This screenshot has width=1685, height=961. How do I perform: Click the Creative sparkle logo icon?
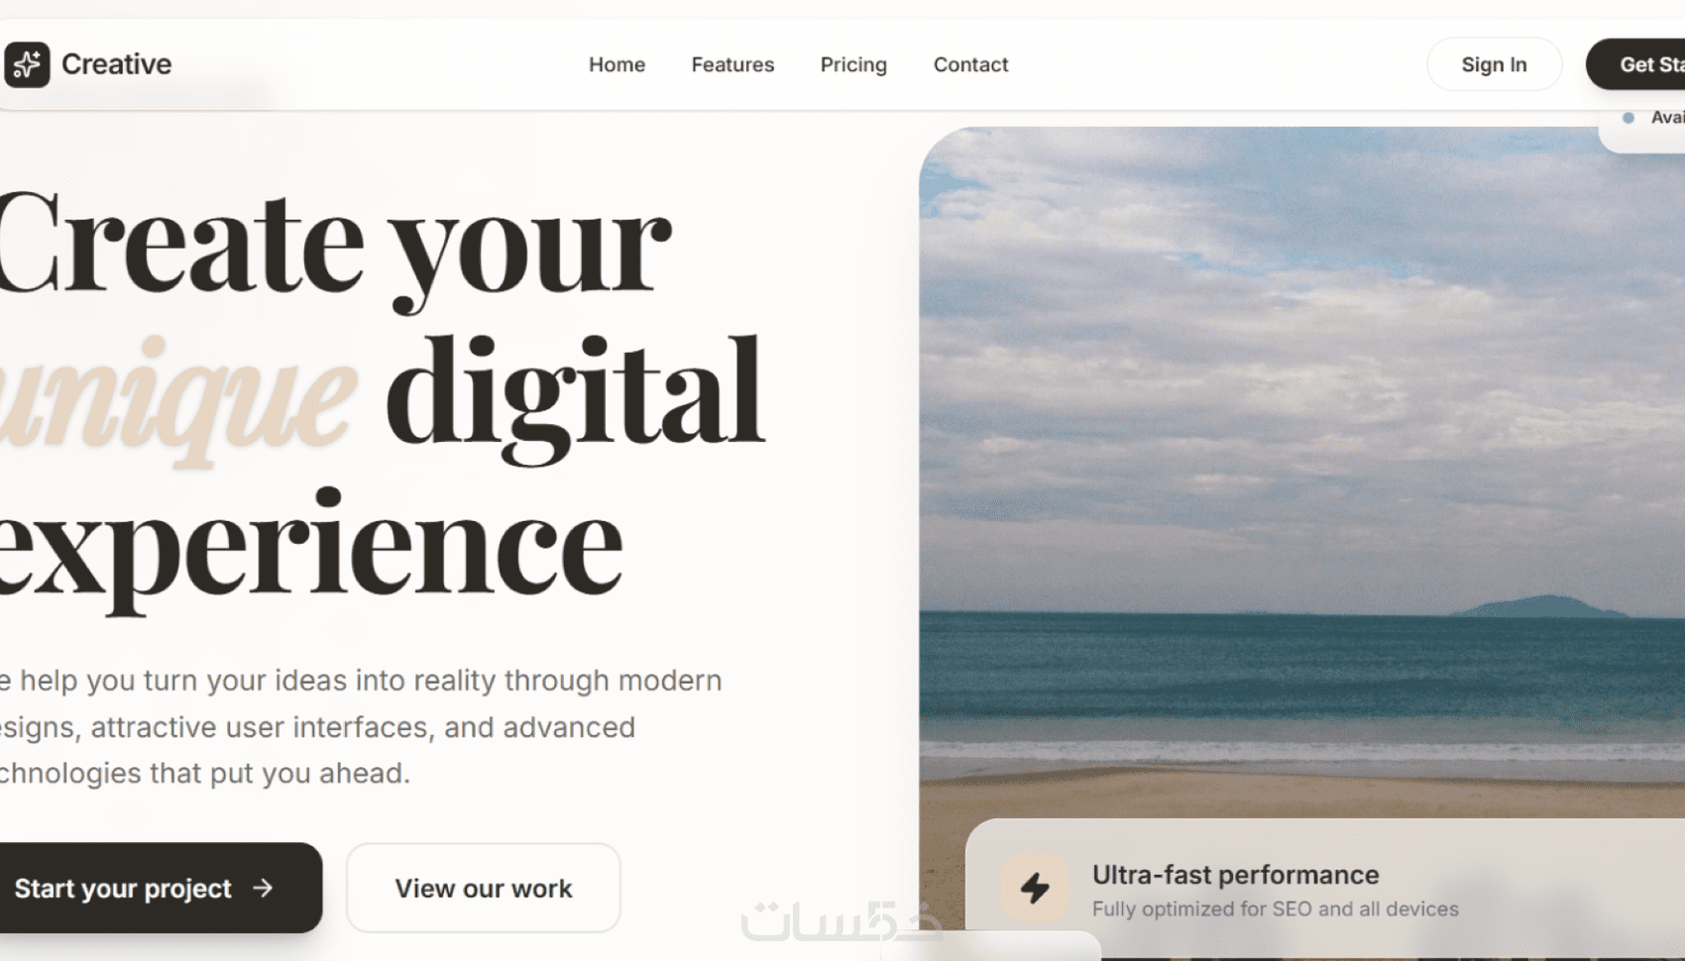point(27,64)
